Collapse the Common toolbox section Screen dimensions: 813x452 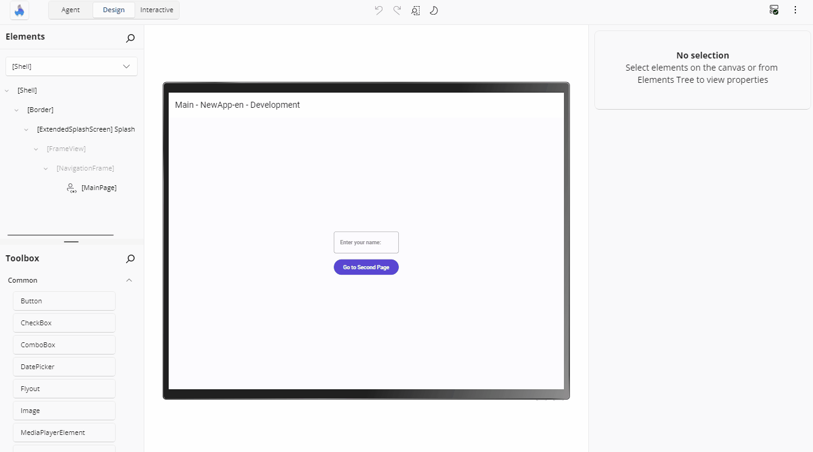pyautogui.click(x=128, y=280)
